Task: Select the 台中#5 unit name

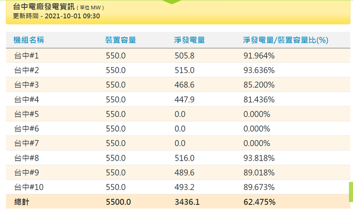Action: point(26,114)
